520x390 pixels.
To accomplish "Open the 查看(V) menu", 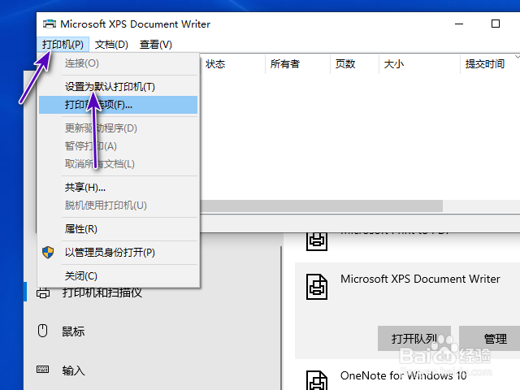I will tap(156, 45).
